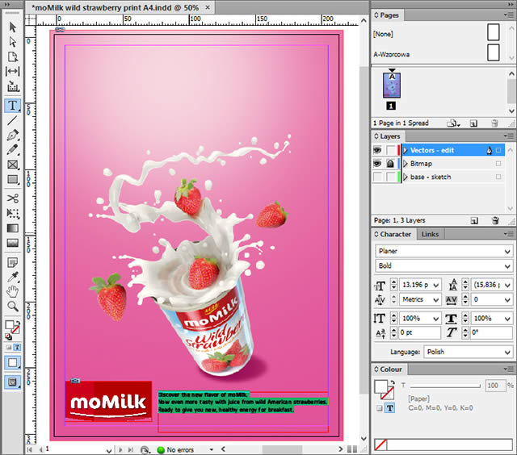Open the font family Planer dropdown
The image size is (517, 455).
coord(507,252)
